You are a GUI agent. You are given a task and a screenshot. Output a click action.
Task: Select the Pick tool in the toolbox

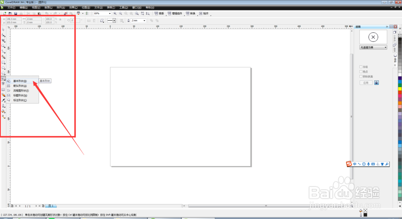(3, 29)
